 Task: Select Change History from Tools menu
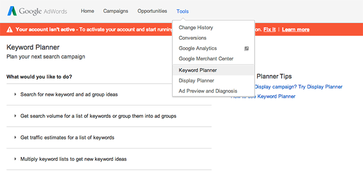point(214,27)
